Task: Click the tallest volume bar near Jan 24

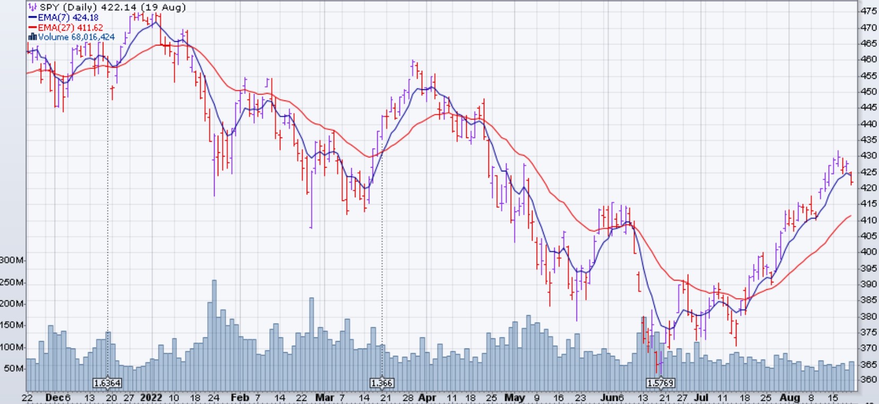Action: [214, 328]
